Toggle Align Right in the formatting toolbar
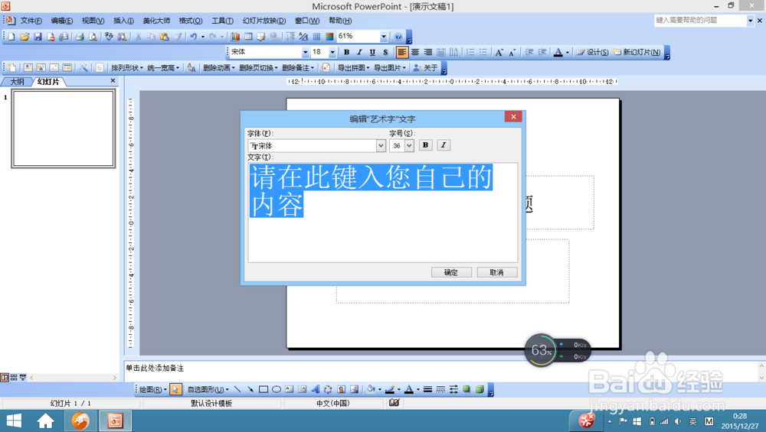Viewport: 766px width, 432px height. point(428,52)
